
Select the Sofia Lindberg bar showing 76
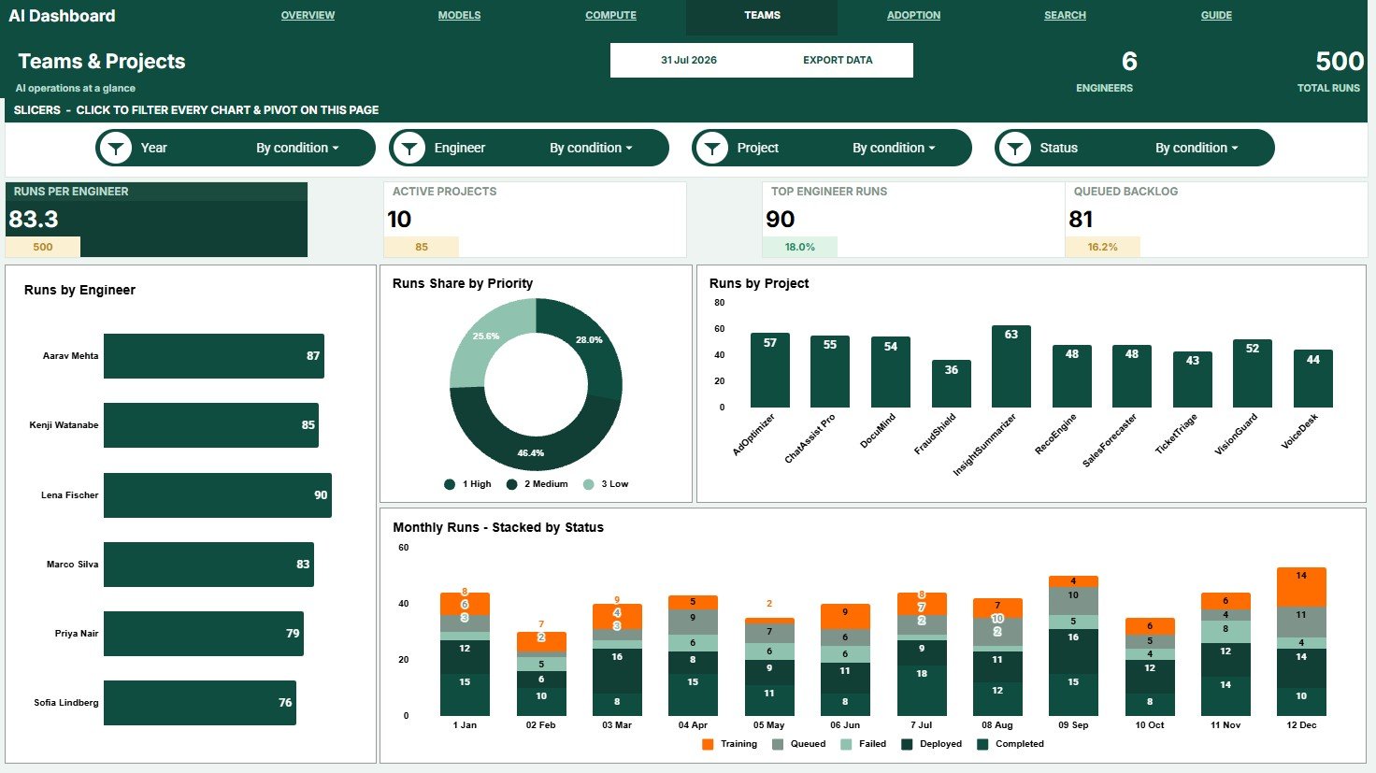199,703
